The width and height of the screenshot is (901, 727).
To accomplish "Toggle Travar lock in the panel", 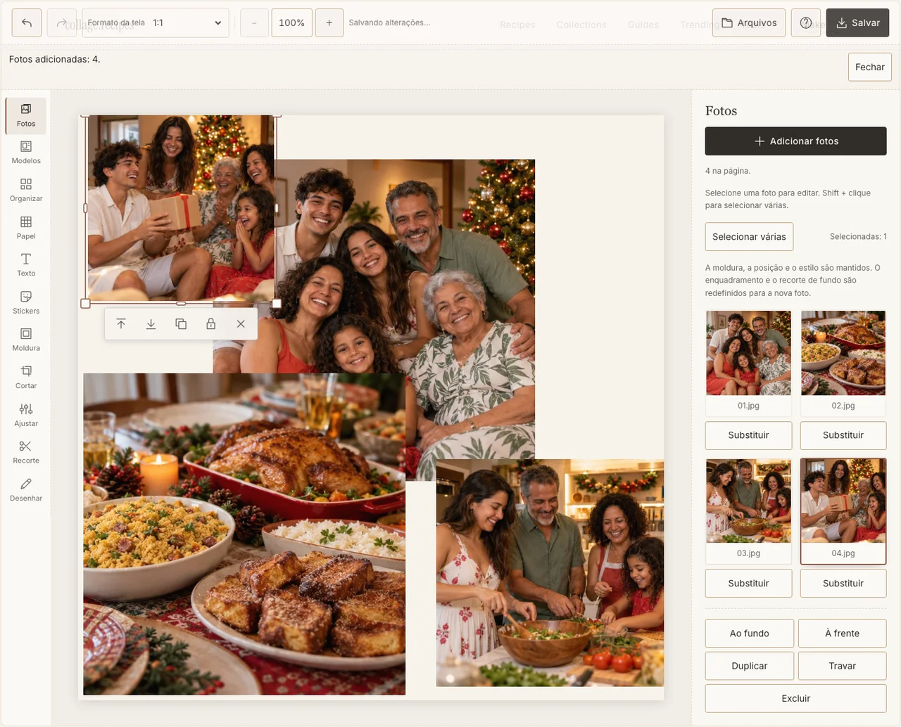I will (843, 666).
